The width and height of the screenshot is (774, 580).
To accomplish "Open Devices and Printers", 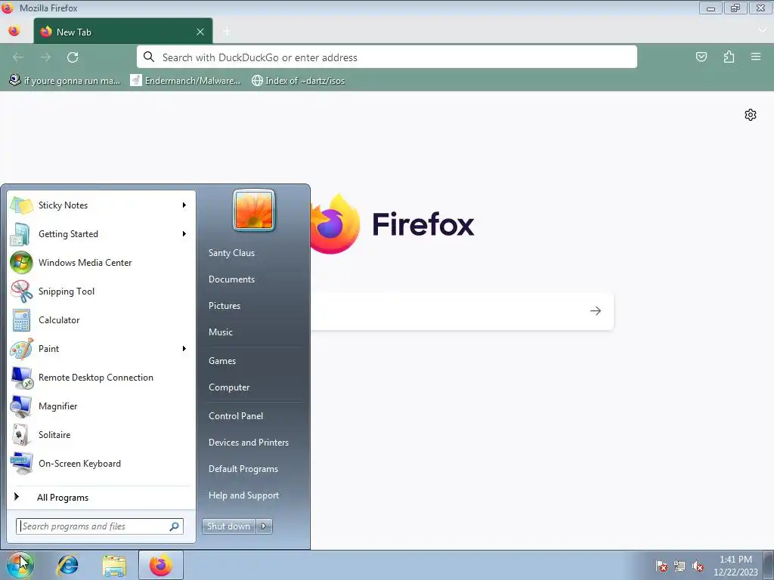I will click(x=249, y=443).
